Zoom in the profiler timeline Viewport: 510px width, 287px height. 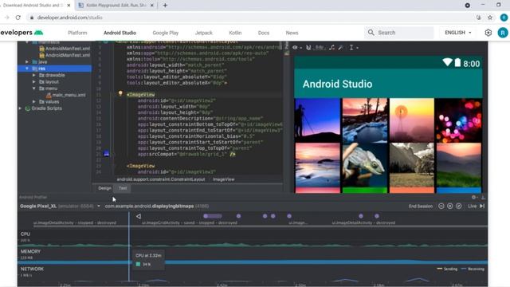[x=449, y=206]
